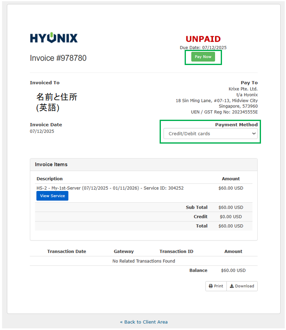Click the Print button label
The image size is (286, 330).
(219, 286)
